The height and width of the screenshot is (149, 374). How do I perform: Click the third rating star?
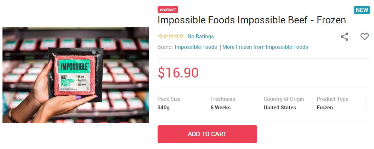[171, 36]
